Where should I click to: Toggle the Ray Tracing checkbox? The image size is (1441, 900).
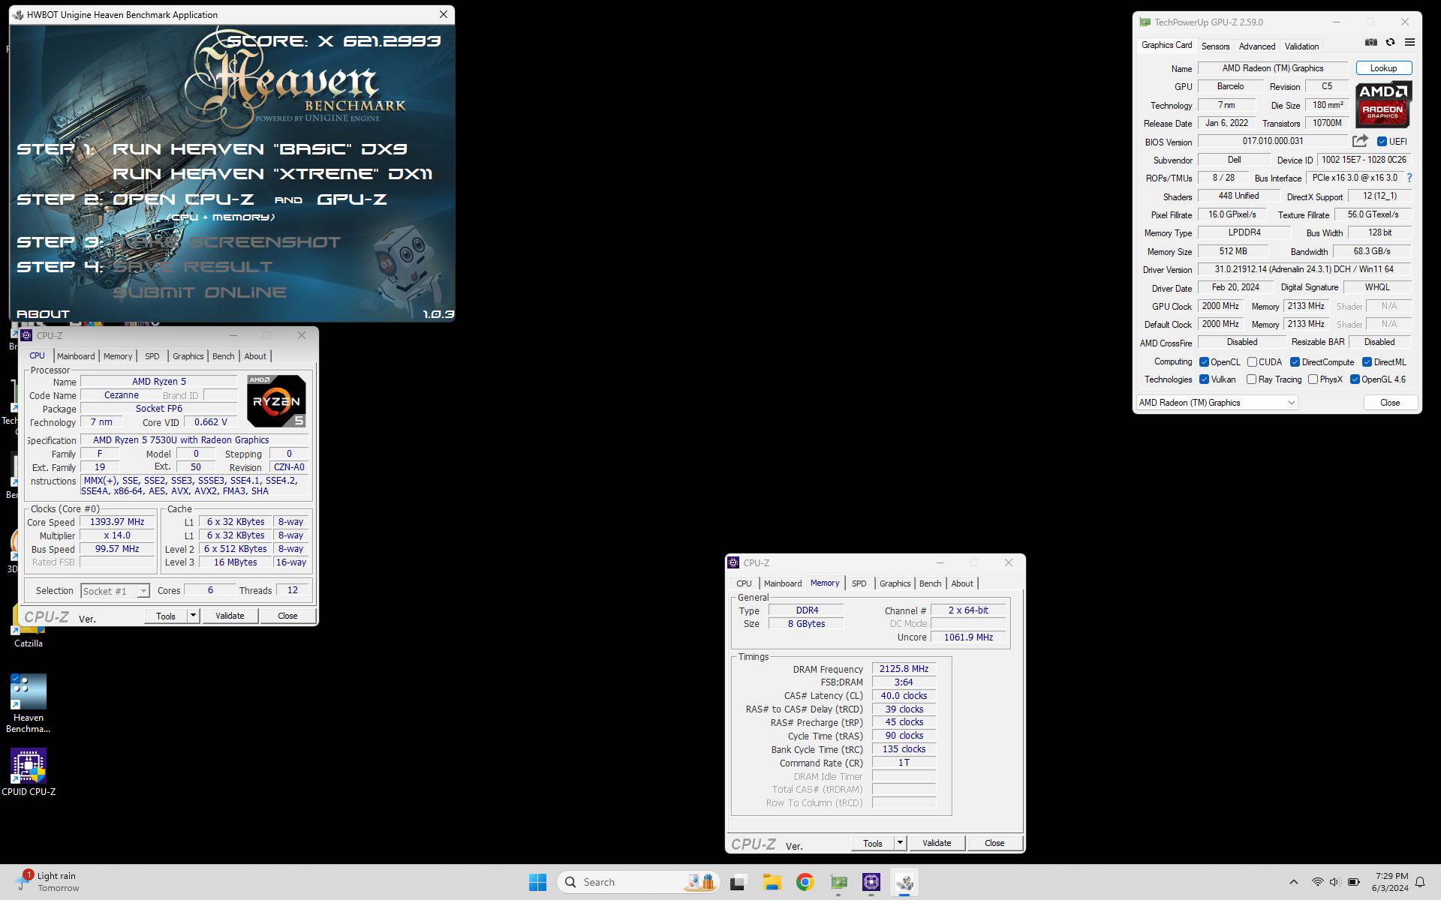1251,379
